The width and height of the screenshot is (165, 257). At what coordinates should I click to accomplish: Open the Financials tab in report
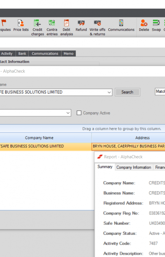click(x=159, y=167)
